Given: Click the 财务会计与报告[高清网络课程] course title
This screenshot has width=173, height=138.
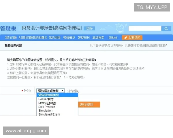Looking at the screenshot, I should [52, 28].
